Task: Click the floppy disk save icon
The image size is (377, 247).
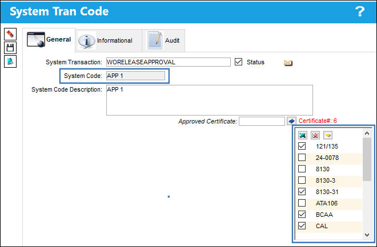Action: point(10,48)
